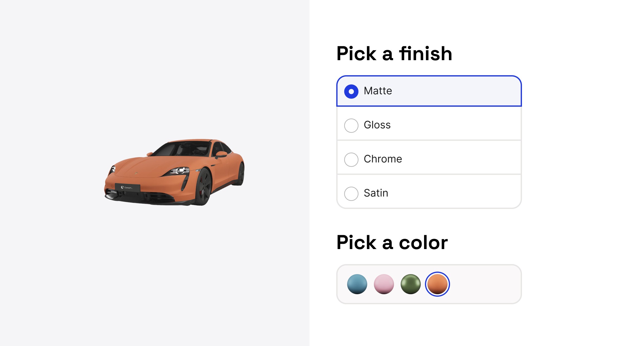619x346 pixels.
Task: Select the blue color swatch
Action: click(357, 284)
